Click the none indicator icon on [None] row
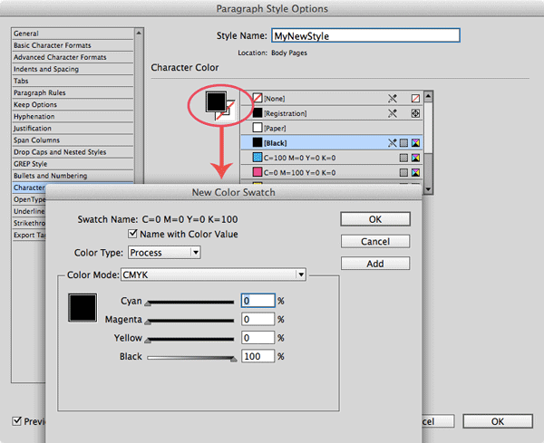544x443 pixels. tap(415, 99)
